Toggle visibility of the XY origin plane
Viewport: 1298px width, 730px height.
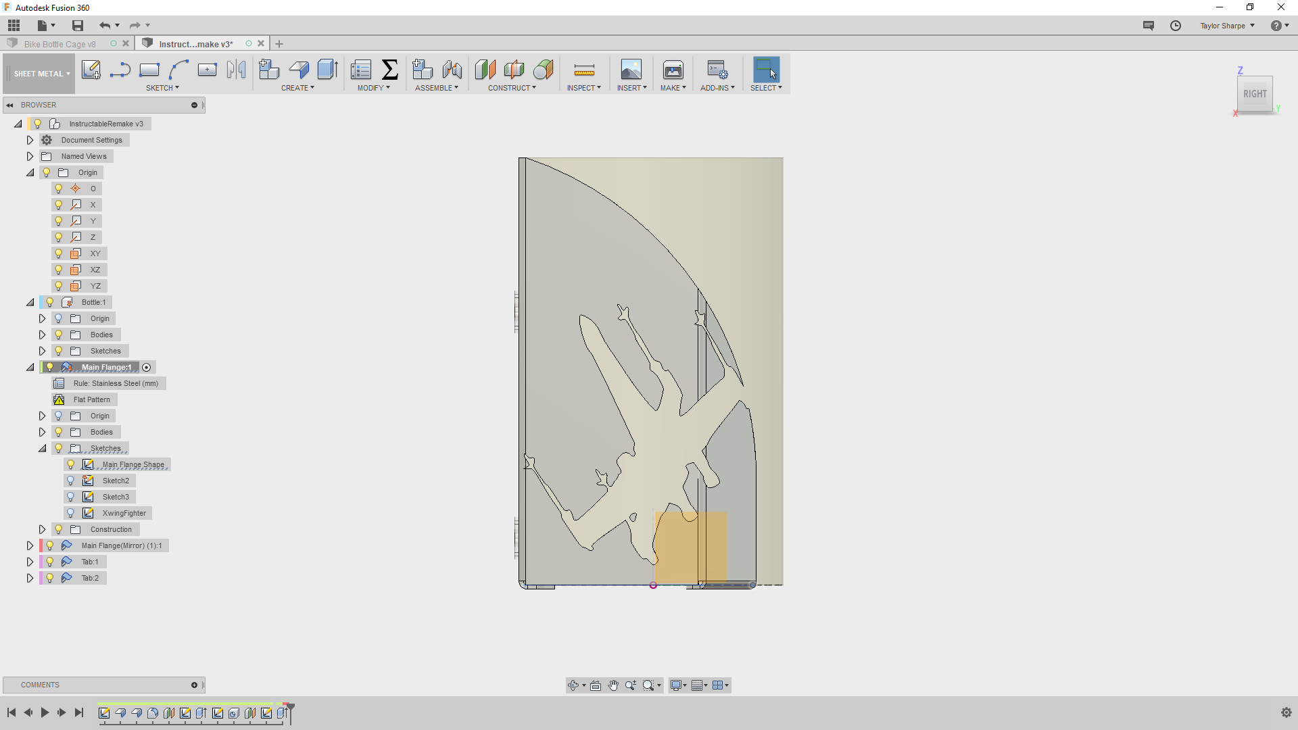[x=59, y=253]
